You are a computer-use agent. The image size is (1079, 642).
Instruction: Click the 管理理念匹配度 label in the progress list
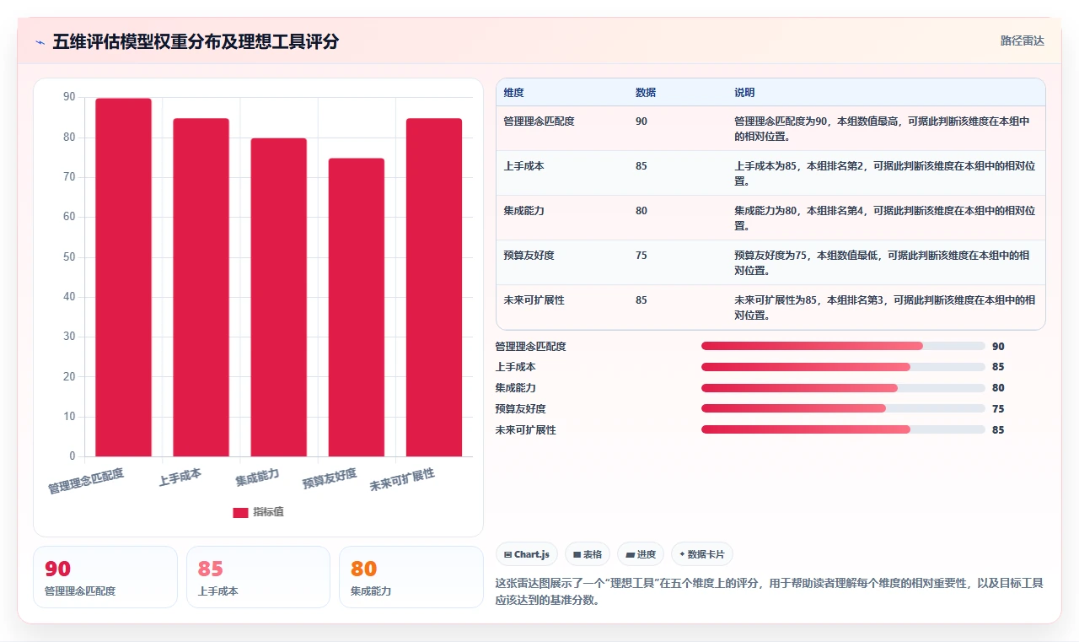pyautogui.click(x=531, y=347)
